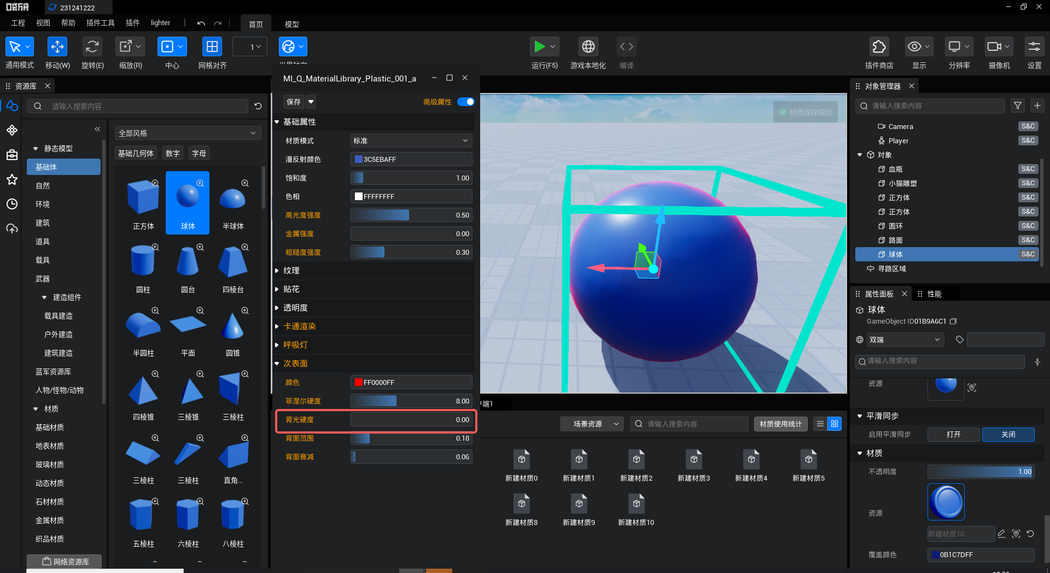Switch to the 模型 tab
This screenshot has width=1050, height=573.
point(291,24)
